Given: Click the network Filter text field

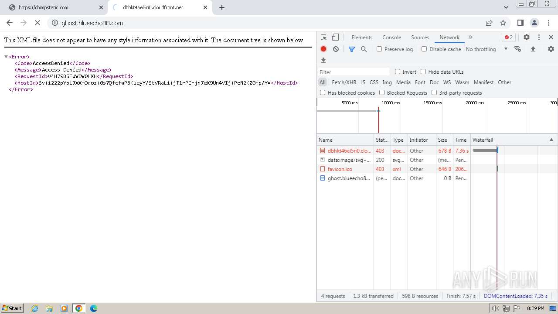Looking at the screenshot, I should pos(354,72).
